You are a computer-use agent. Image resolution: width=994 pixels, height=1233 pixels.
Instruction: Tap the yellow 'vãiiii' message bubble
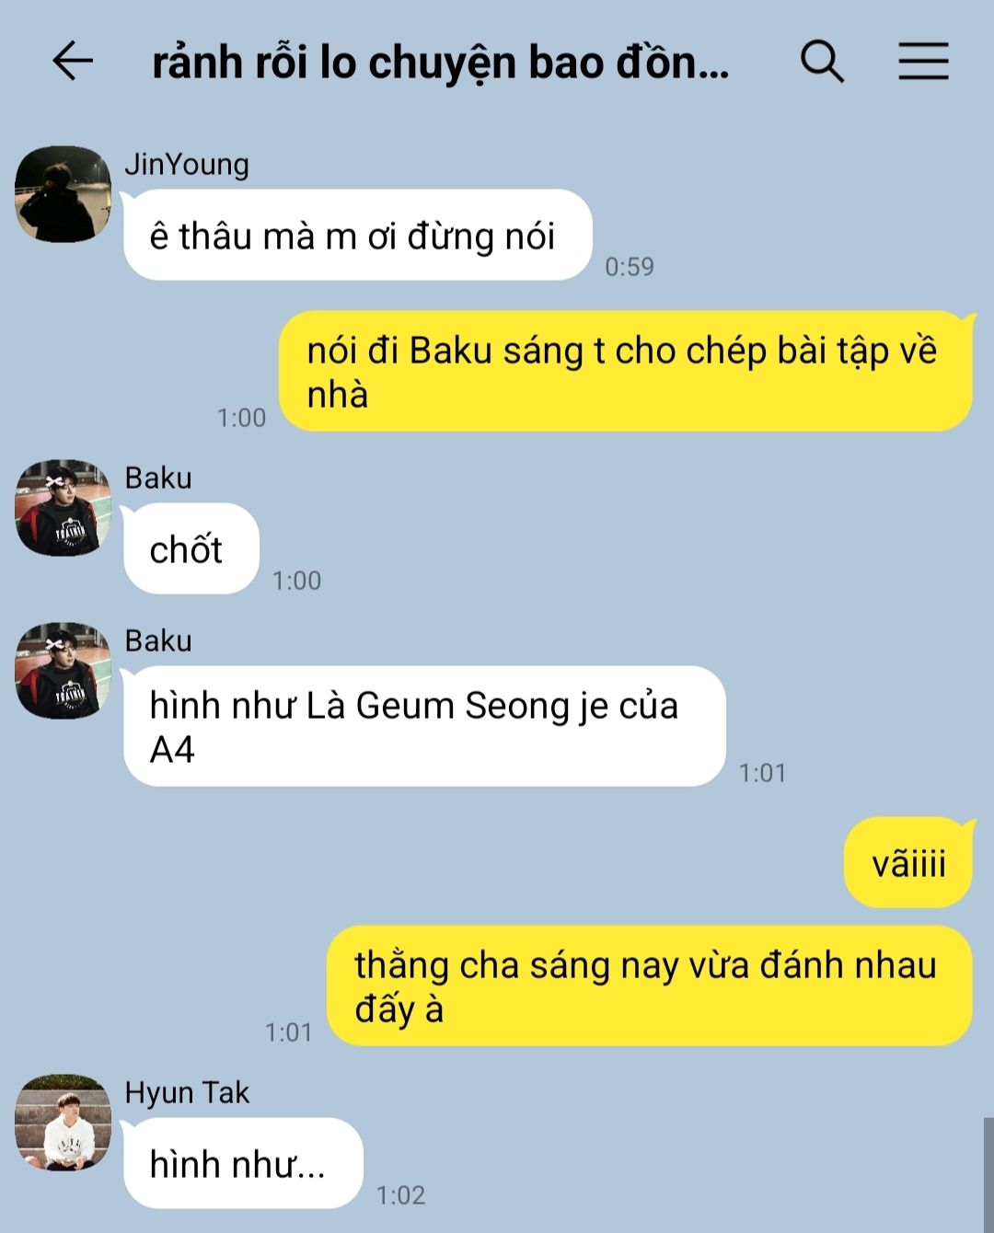point(908,863)
